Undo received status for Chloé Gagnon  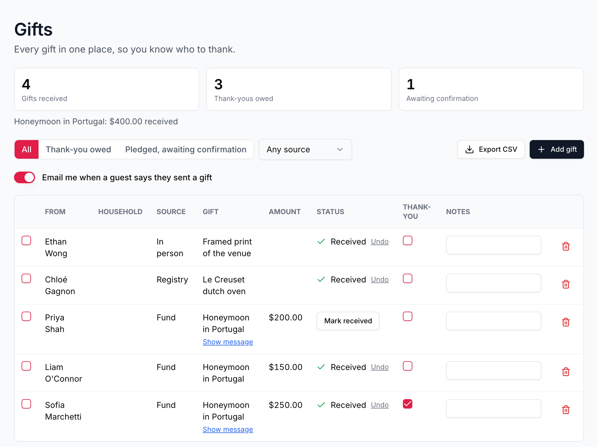coord(380,280)
